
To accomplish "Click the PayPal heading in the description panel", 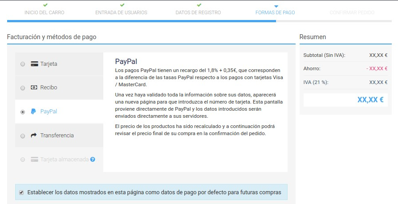I will click(x=126, y=62).
